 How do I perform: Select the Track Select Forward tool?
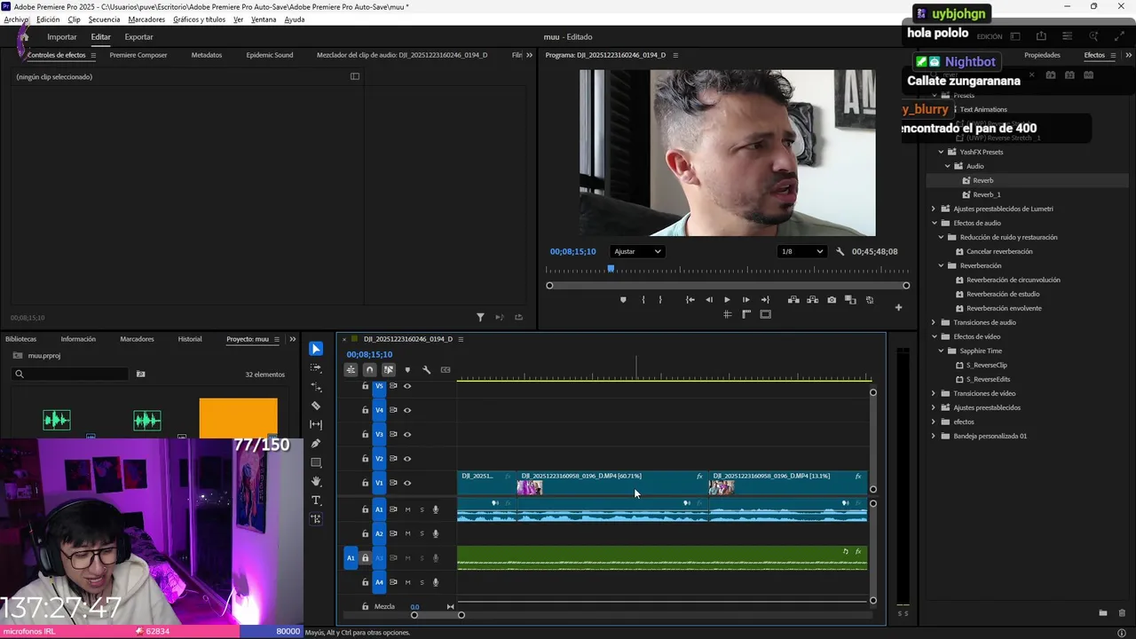point(316,367)
